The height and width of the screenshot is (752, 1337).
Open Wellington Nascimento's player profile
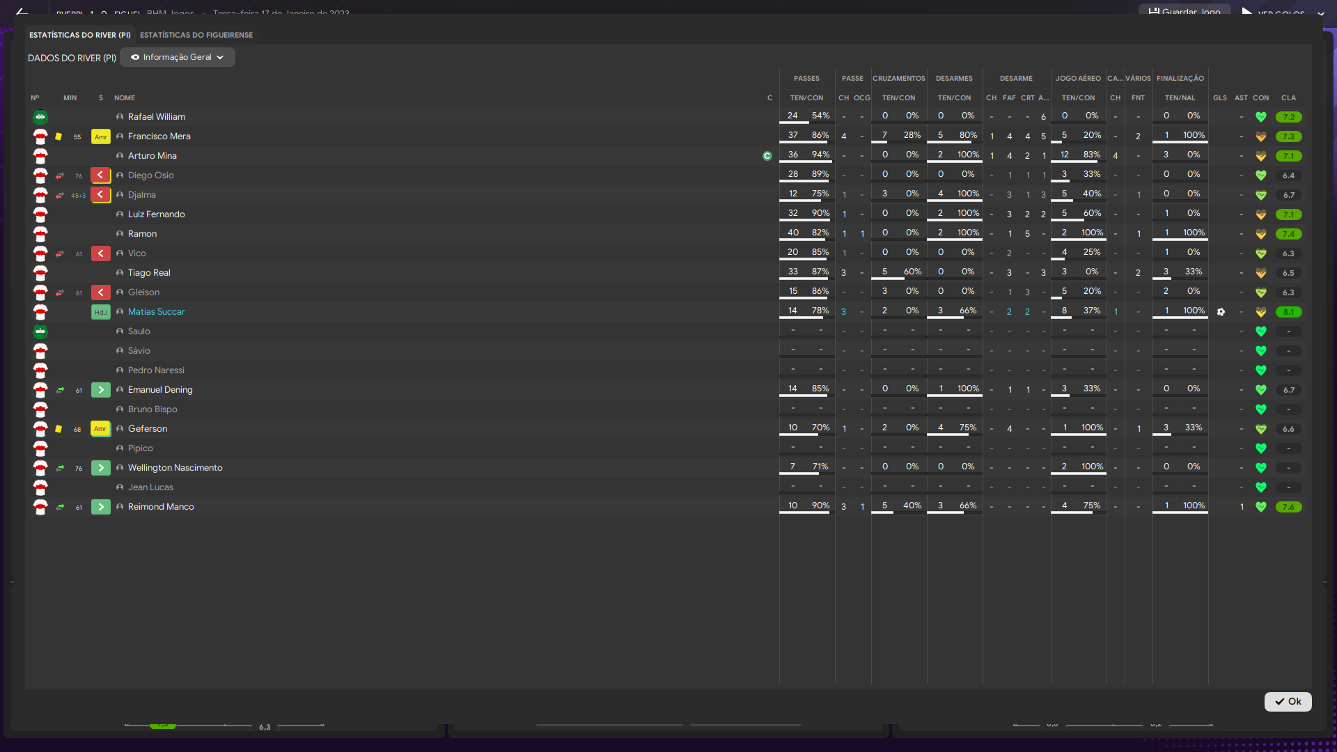(175, 468)
